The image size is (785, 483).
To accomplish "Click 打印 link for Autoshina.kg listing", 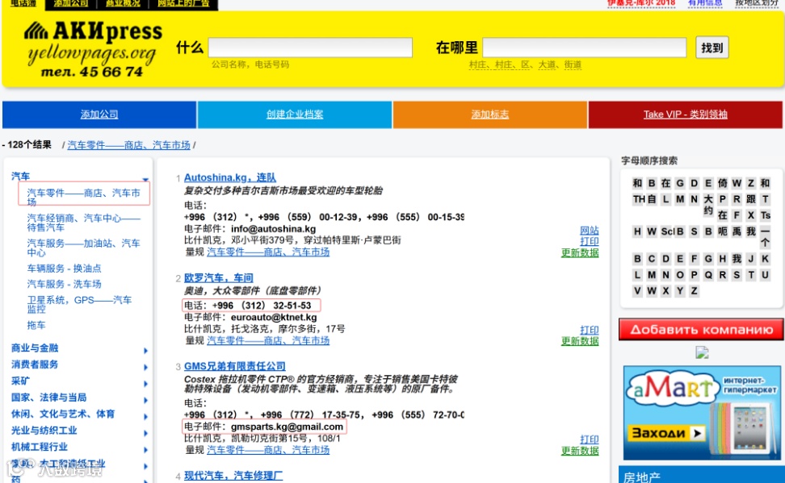I will point(590,242).
